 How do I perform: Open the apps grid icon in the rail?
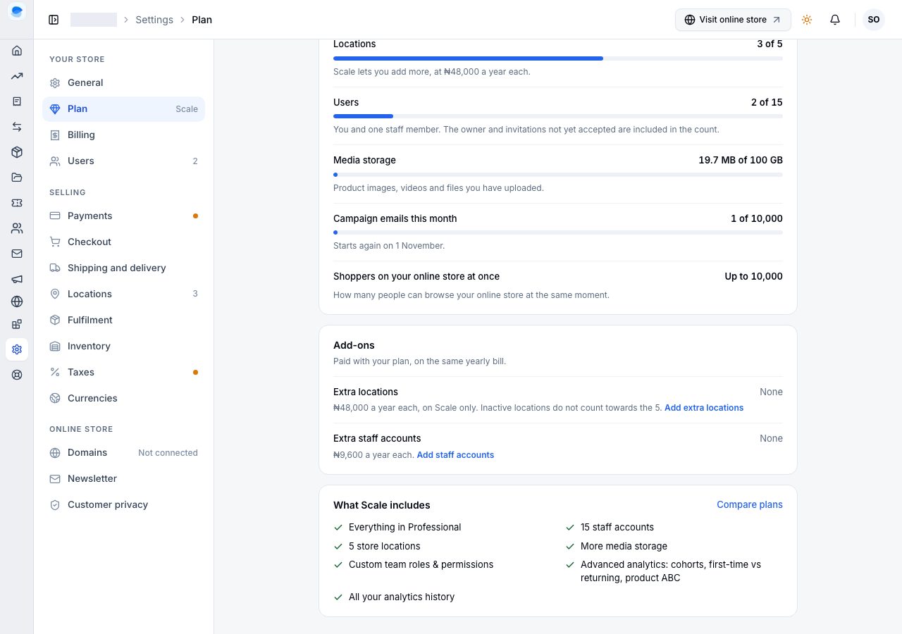[17, 324]
